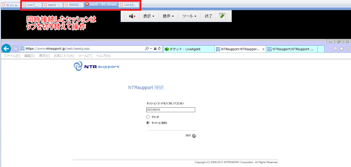Click the Copyright INTERWORK Corporation footer text

[x=236, y=162]
